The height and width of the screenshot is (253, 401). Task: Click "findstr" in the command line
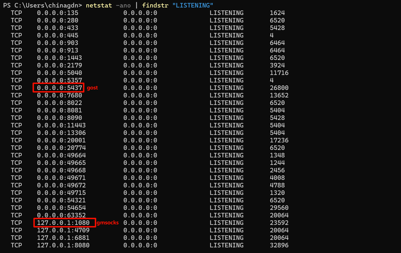[x=155, y=5]
